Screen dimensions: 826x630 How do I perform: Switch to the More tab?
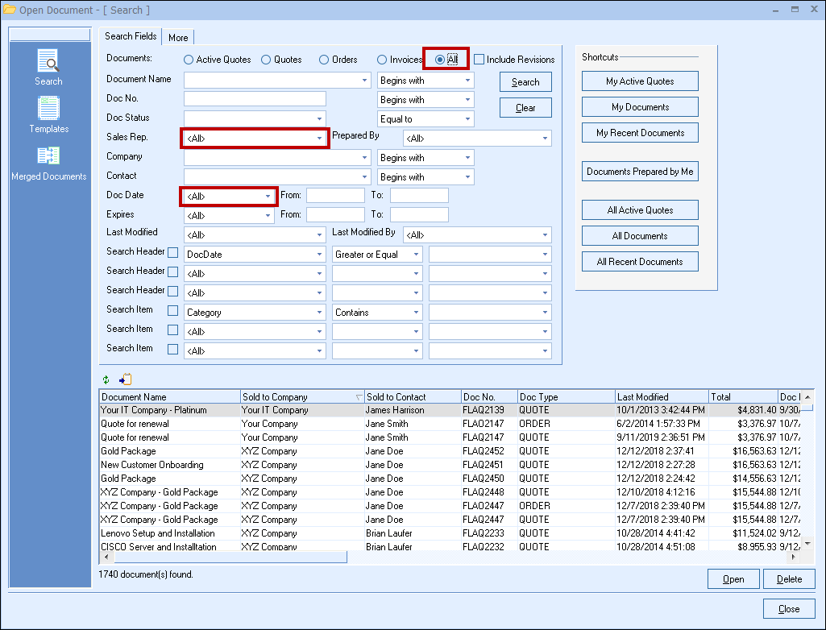pyautogui.click(x=178, y=38)
